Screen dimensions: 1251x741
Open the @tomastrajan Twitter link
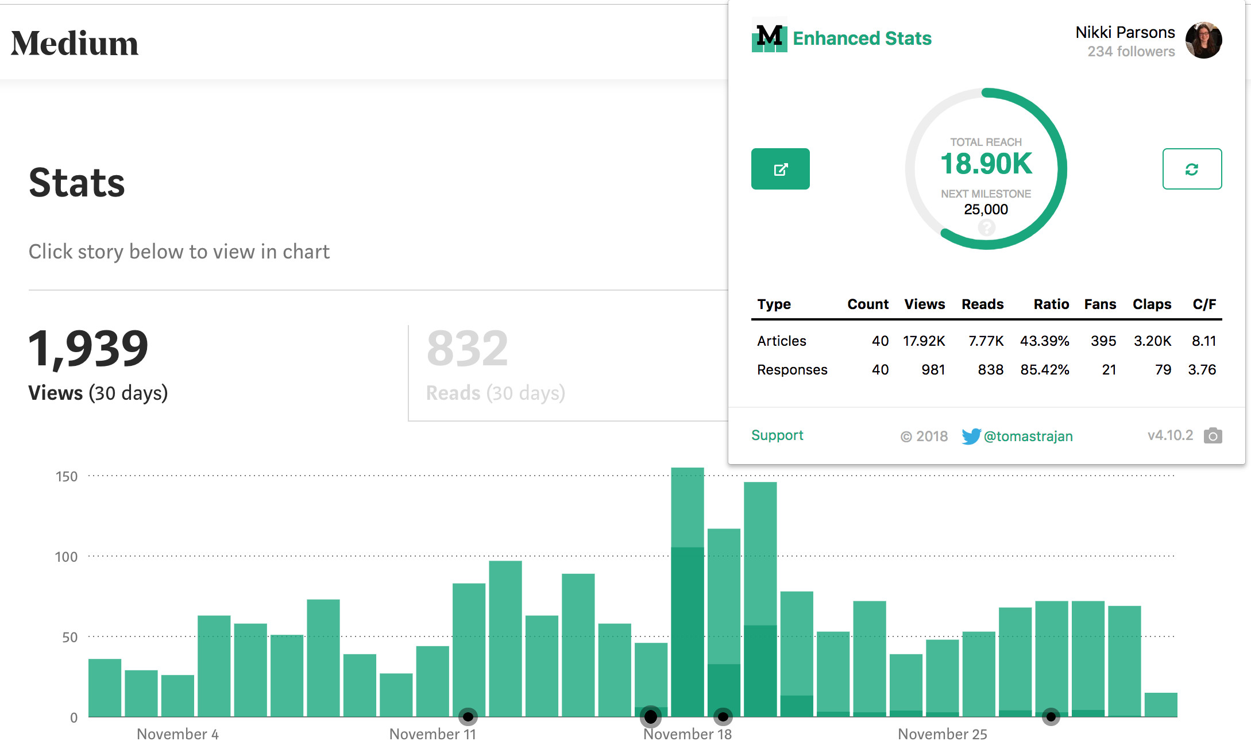coord(1028,436)
